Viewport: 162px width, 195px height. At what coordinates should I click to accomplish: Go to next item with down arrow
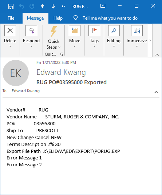[53, 6]
